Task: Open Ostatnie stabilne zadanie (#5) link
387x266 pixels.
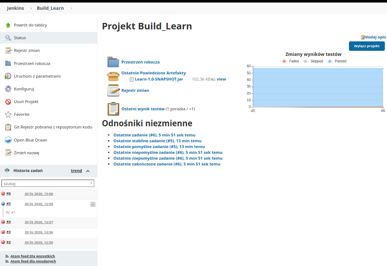Action: tap(158, 141)
